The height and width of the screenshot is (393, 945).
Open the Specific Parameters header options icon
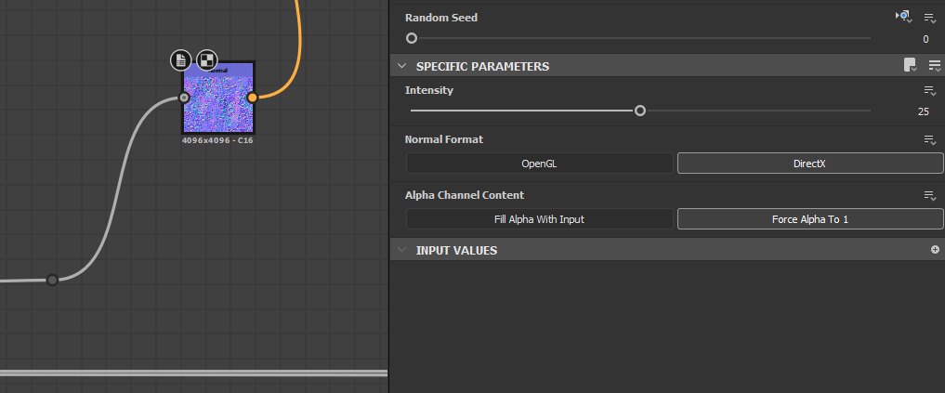coord(935,65)
